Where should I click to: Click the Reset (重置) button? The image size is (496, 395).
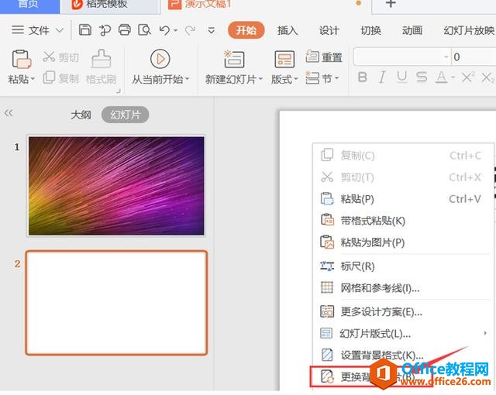(x=324, y=57)
